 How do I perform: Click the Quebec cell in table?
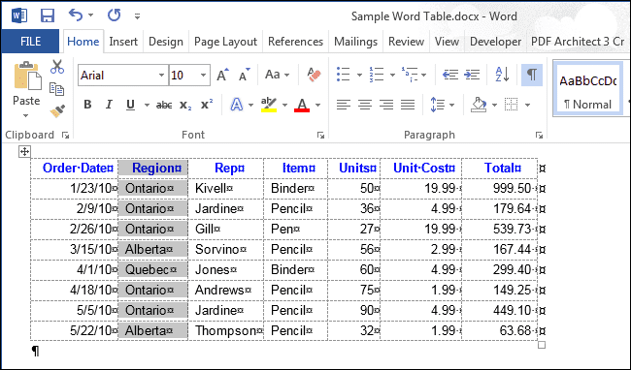tap(153, 269)
